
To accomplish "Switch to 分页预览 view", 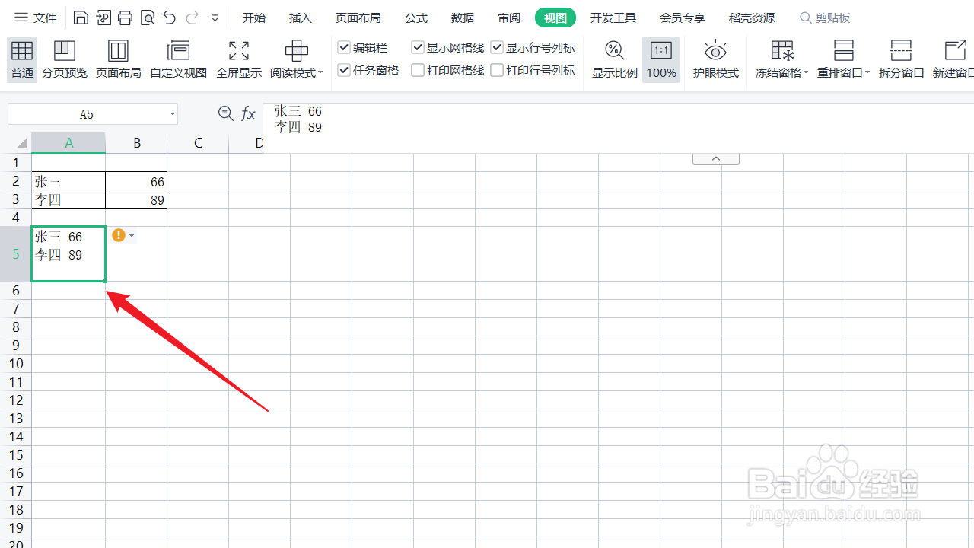I will tap(65, 59).
